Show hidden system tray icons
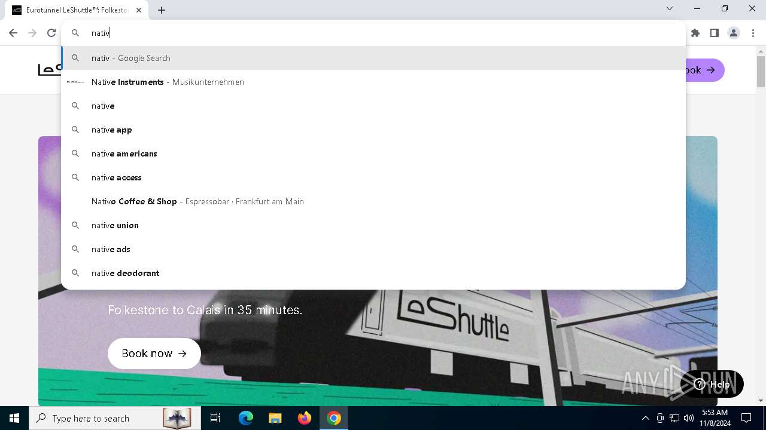 646,418
